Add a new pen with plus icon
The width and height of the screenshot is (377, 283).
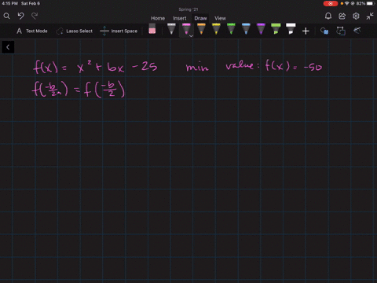(x=306, y=31)
